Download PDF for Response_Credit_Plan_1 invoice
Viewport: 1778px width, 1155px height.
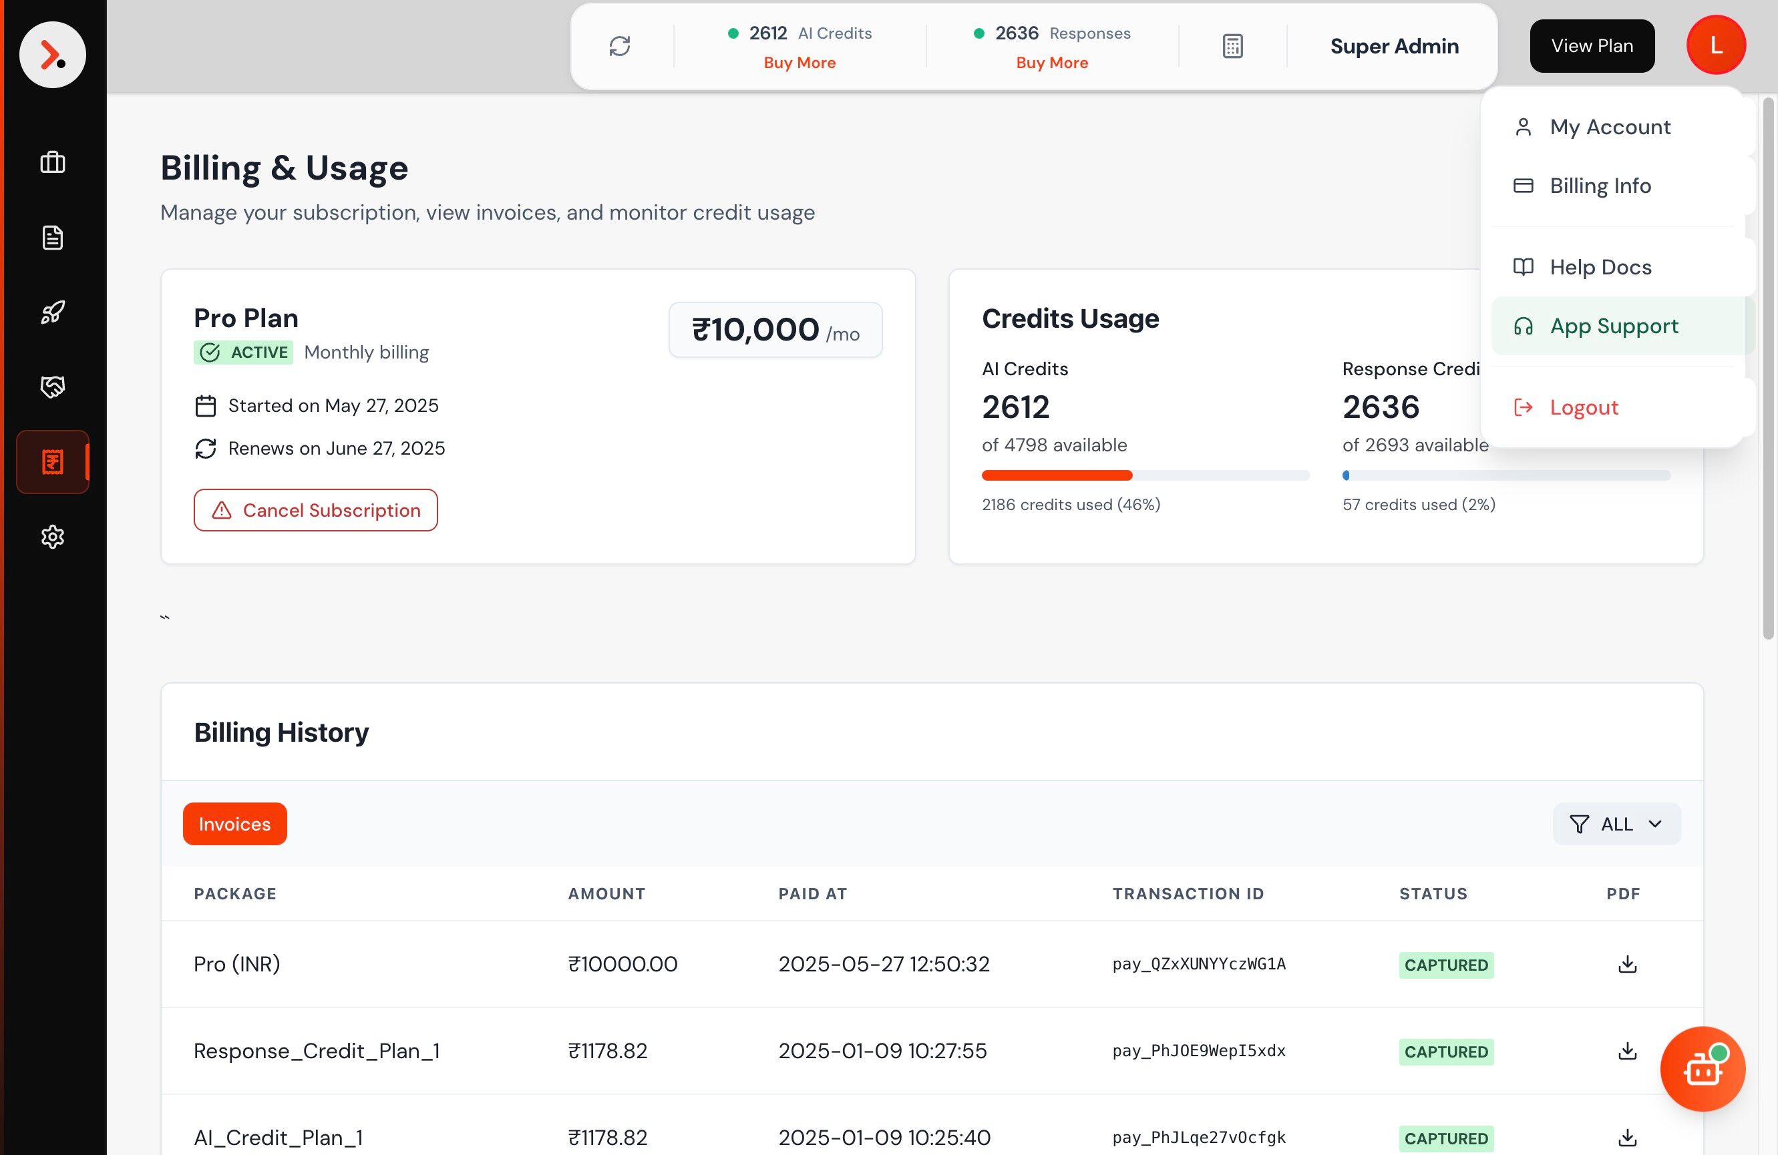click(1626, 1050)
